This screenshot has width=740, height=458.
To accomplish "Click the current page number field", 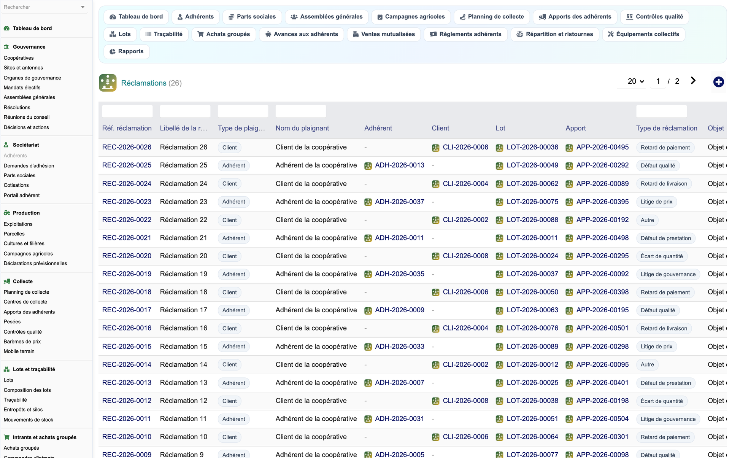I will pos(658,81).
